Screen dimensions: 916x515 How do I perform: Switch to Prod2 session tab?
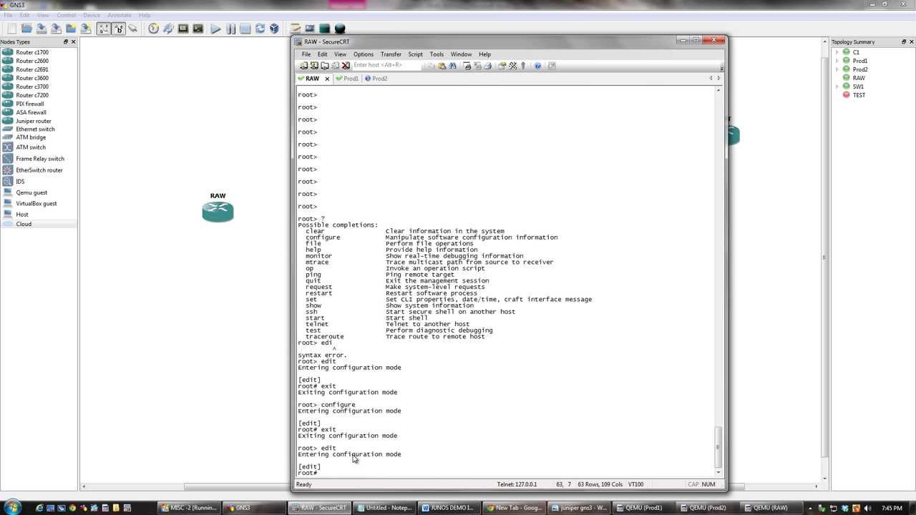376,79
